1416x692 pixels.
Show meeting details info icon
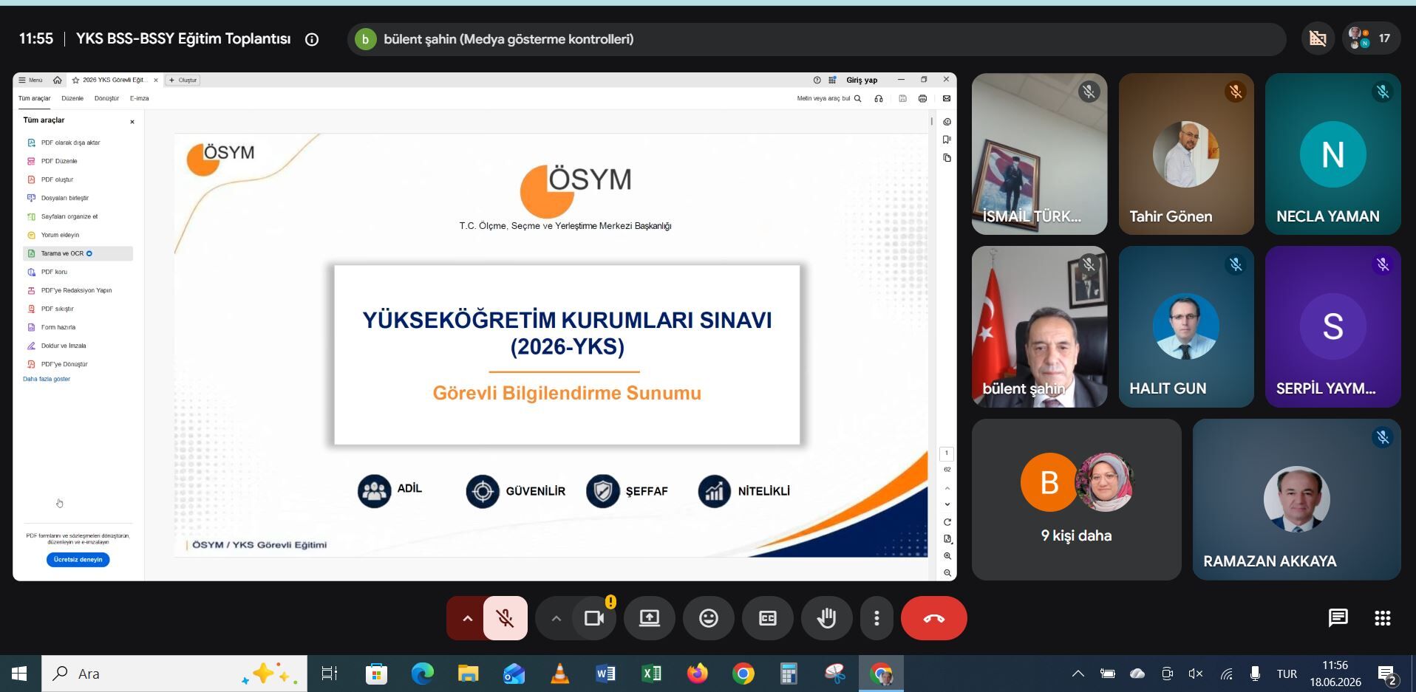pos(312,39)
